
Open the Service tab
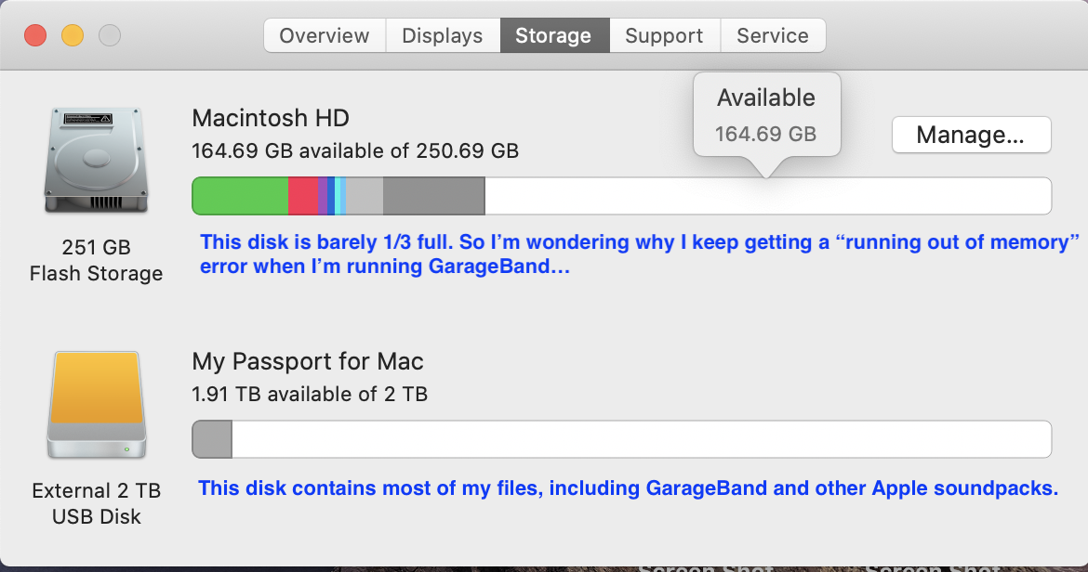(772, 36)
